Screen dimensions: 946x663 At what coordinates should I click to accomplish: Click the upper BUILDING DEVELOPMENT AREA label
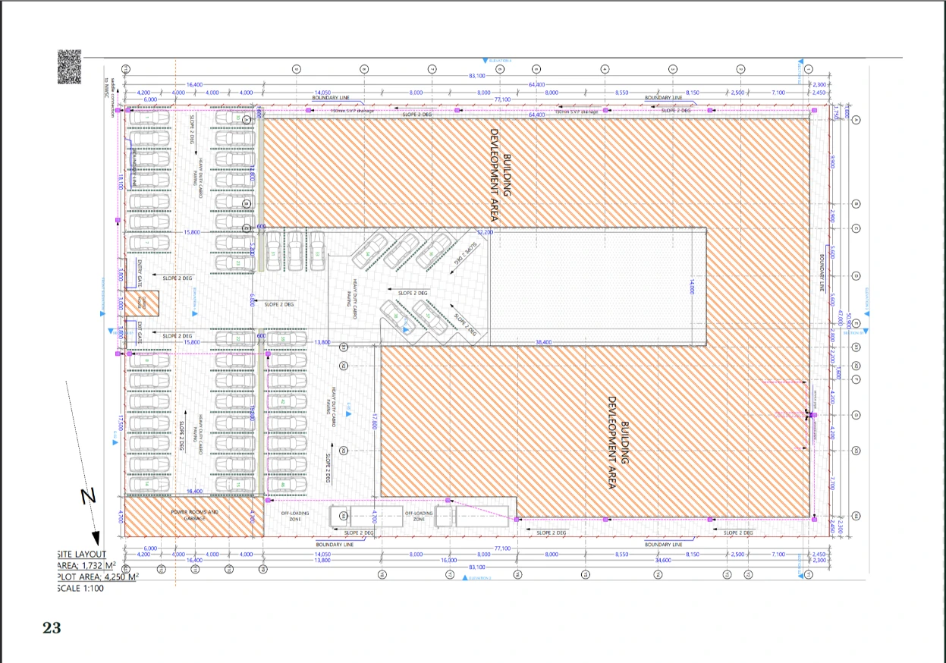pyautogui.click(x=500, y=162)
